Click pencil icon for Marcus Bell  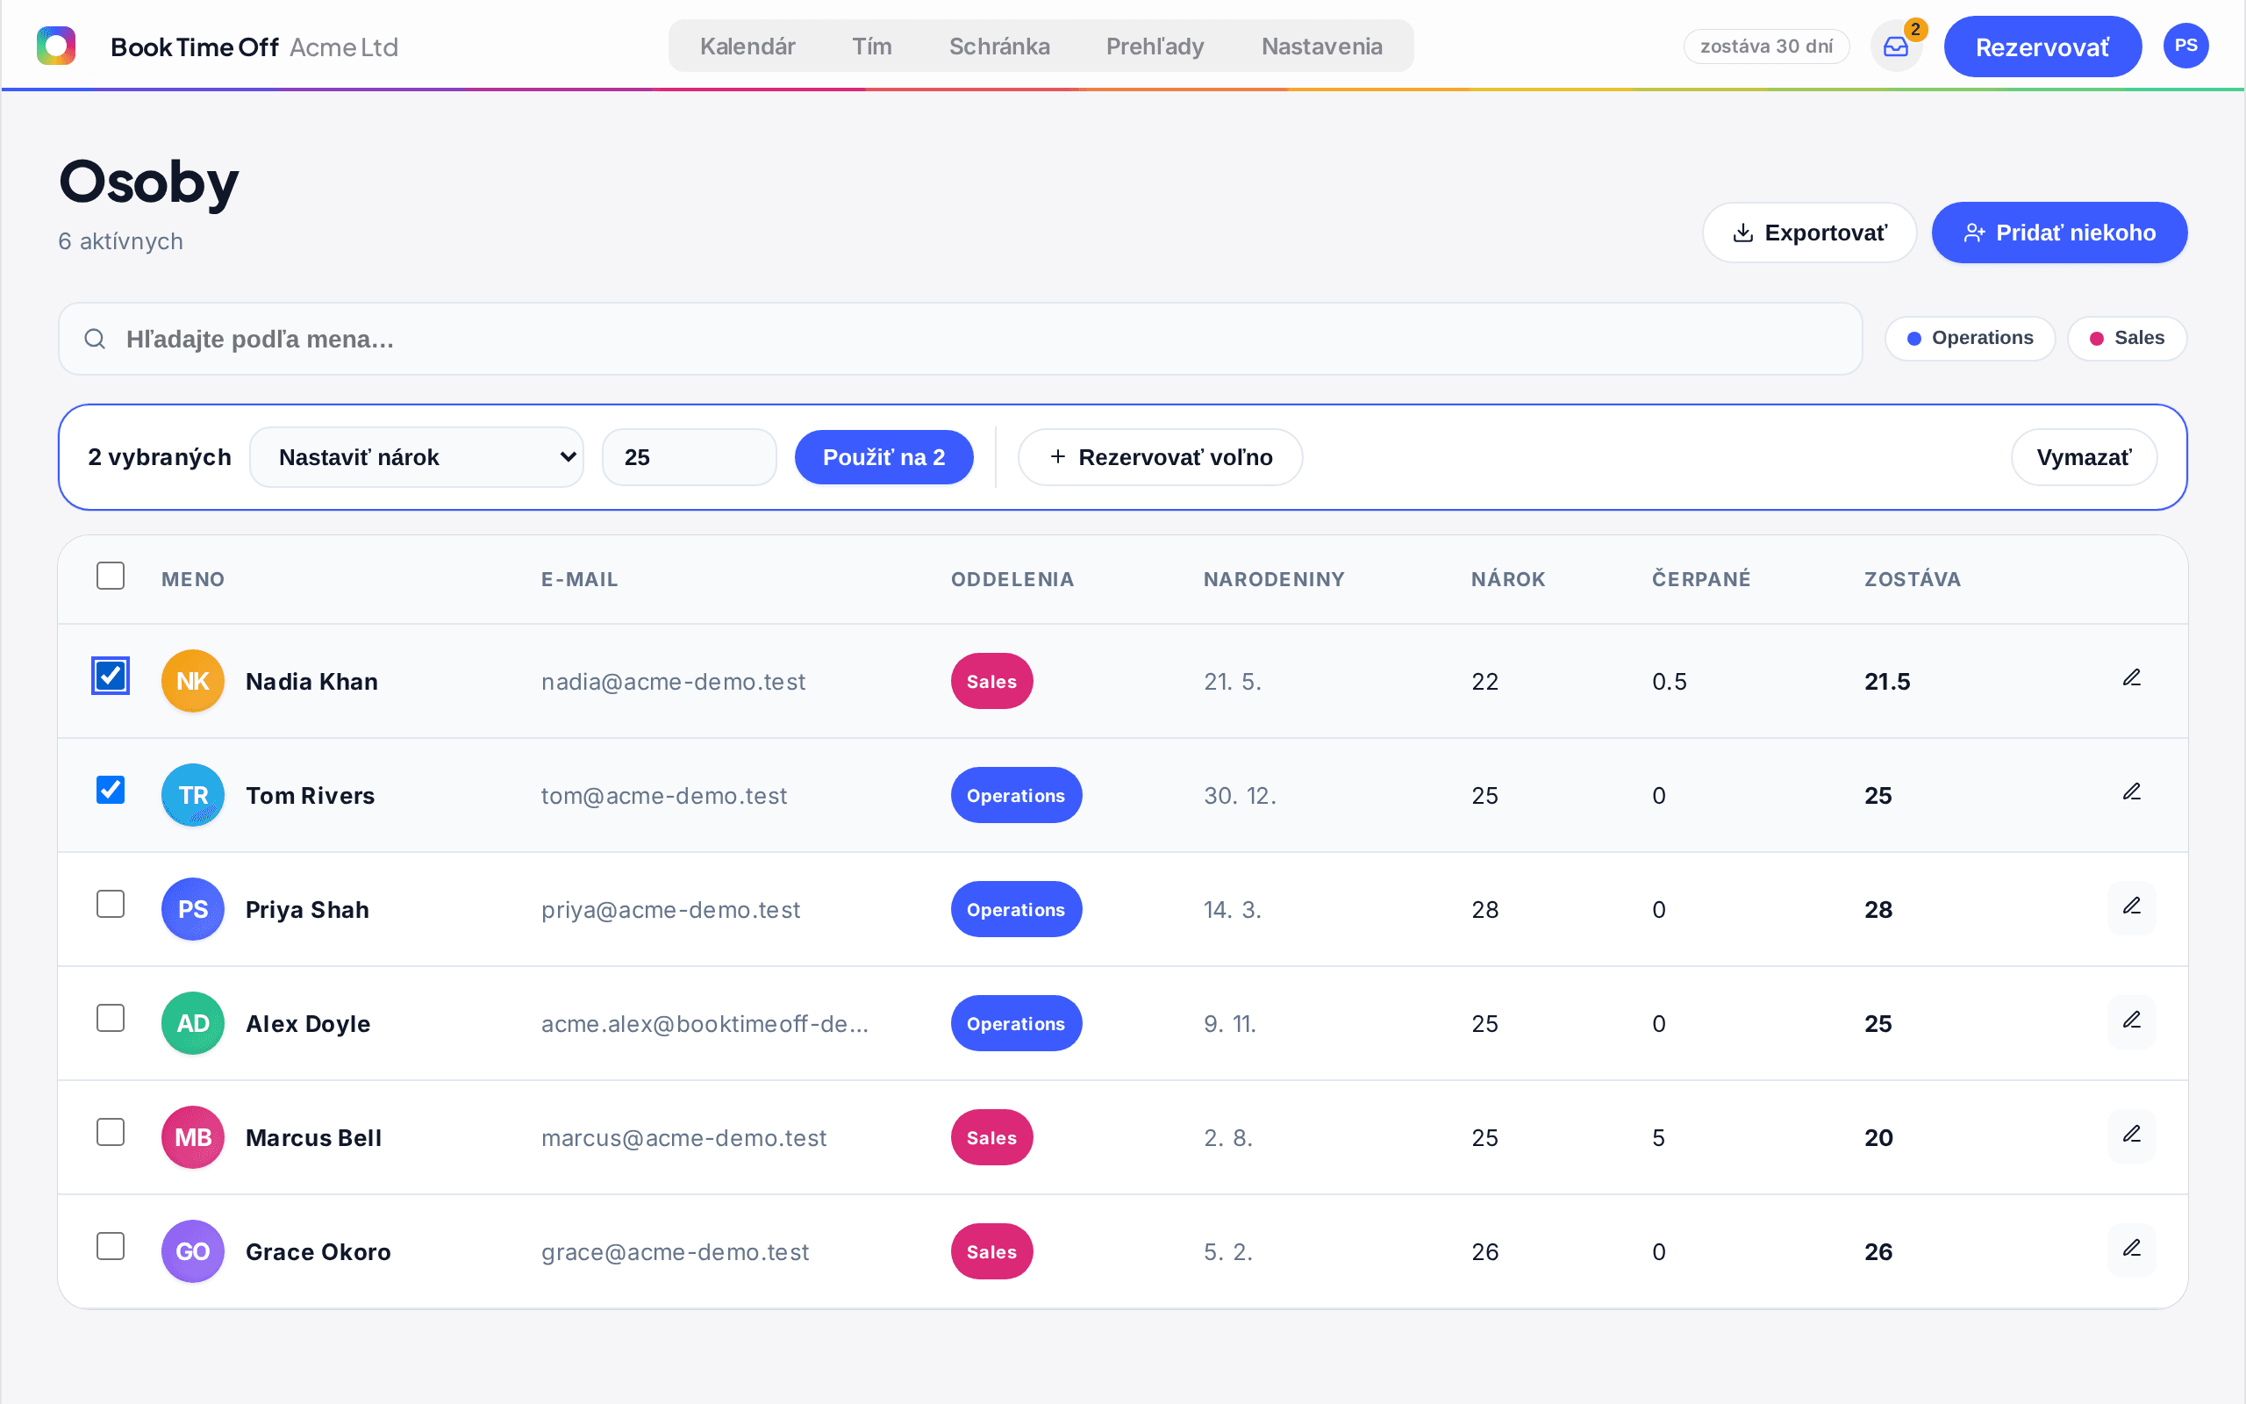coord(2132,1135)
